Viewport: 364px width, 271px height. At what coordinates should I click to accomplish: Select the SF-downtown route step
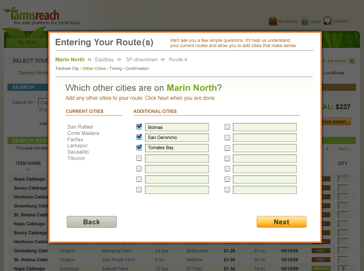tap(142, 59)
